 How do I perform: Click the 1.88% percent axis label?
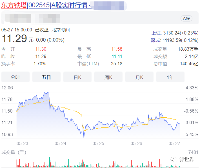pos(192,99)
